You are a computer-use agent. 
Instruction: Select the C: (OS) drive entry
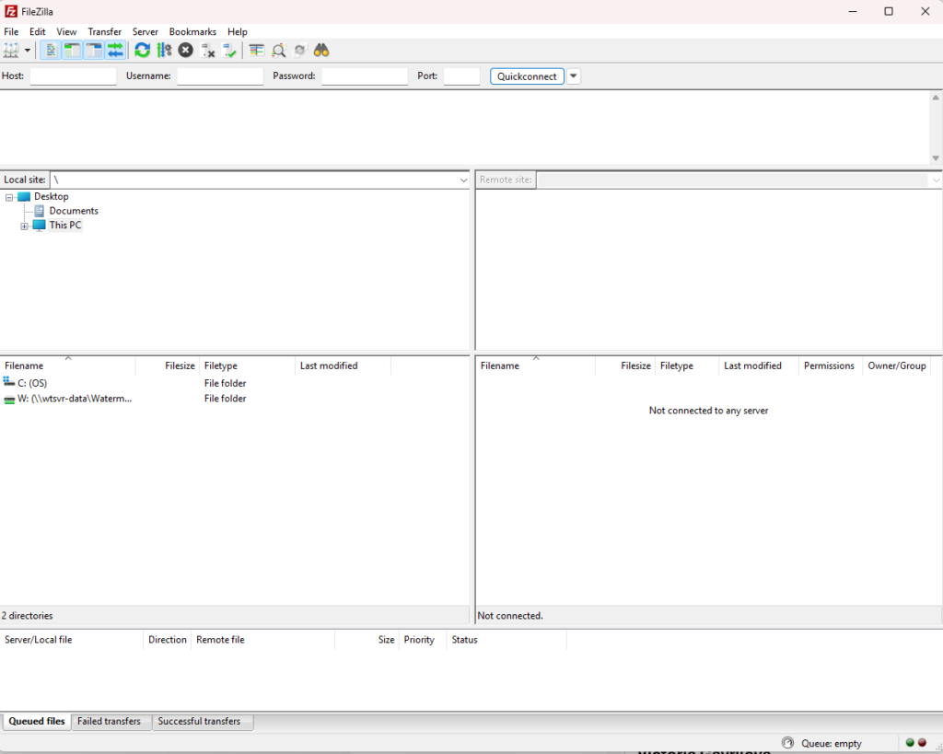coord(32,383)
